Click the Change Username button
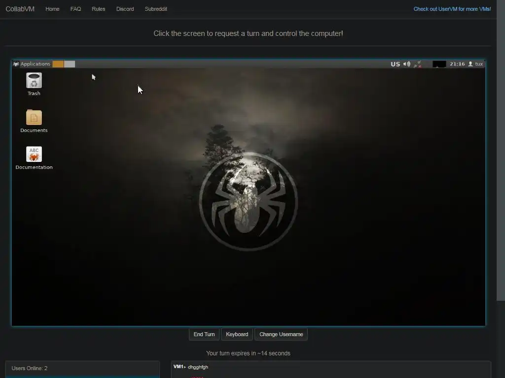Viewport: 505px width, 378px height. [x=281, y=334]
